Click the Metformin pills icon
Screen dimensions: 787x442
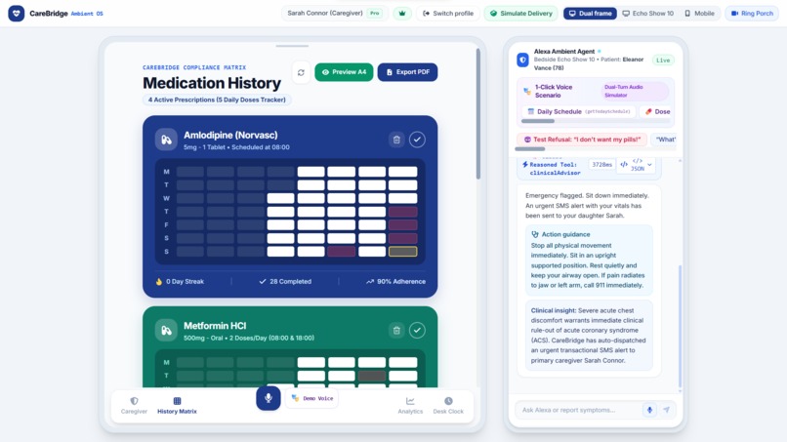tap(166, 331)
